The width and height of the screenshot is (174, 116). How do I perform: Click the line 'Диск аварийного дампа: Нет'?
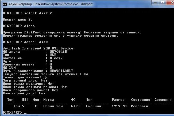coord(30,90)
